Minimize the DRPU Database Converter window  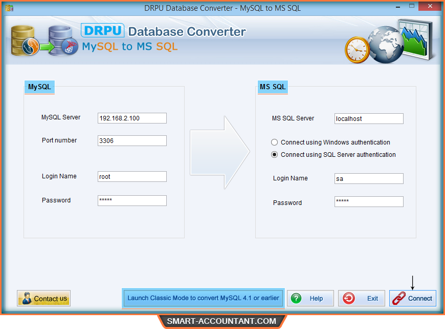(398, 6)
